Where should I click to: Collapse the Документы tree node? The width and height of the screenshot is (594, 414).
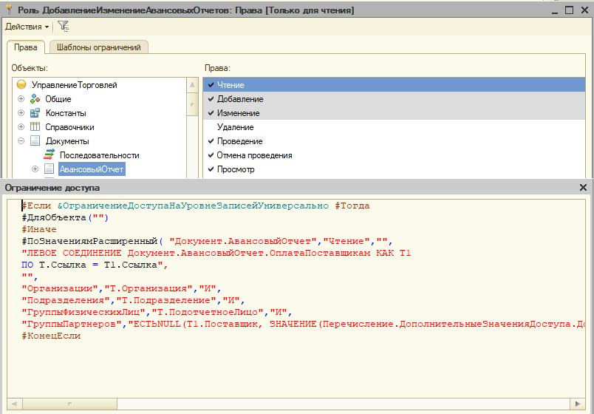pyautogui.click(x=21, y=141)
